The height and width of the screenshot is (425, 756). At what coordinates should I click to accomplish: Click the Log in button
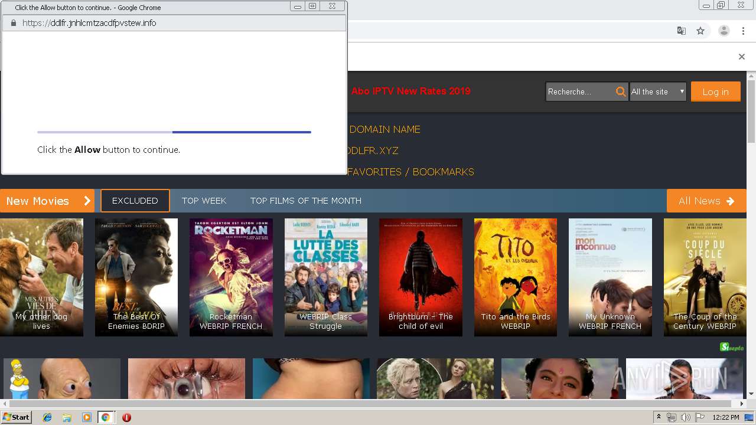click(x=715, y=91)
